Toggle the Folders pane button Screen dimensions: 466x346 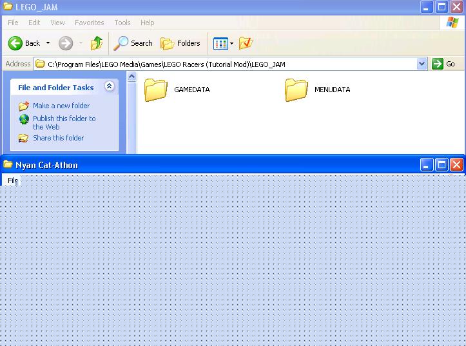(x=180, y=43)
